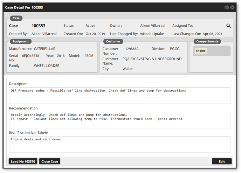Click the Risk If Action Not Taken field
This screenshot has height=173, width=241.
click(120, 144)
